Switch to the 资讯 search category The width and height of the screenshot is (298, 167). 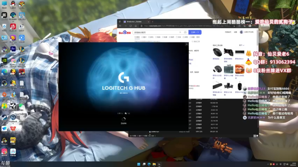click(x=151, y=37)
